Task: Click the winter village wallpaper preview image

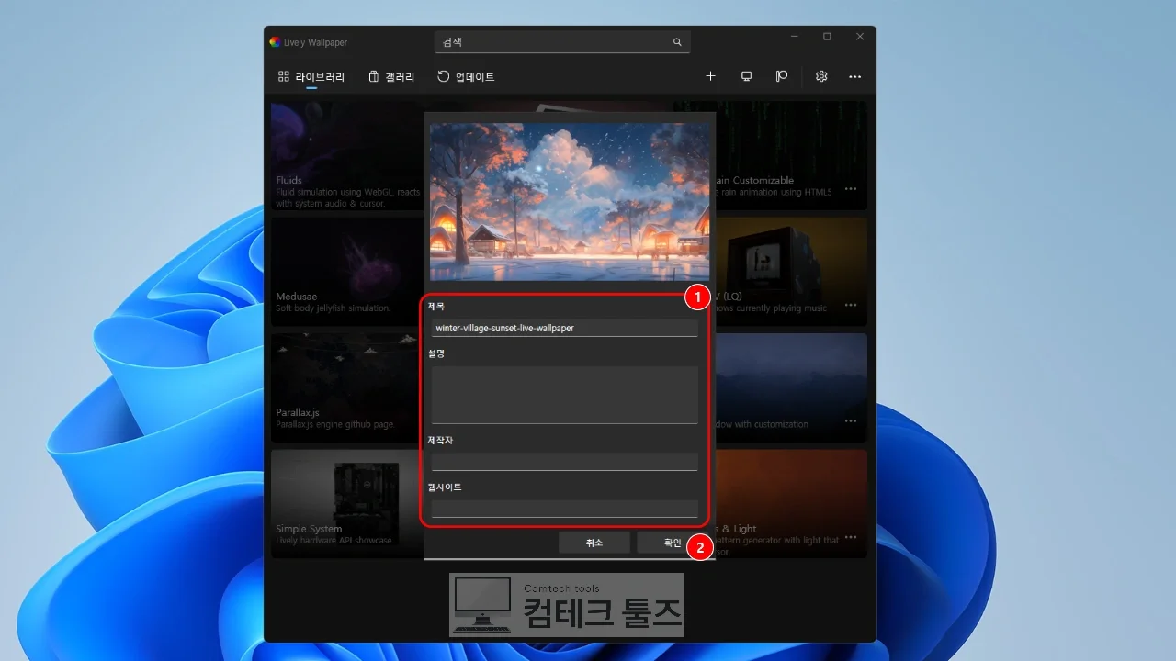Action: [x=570, y=202]
